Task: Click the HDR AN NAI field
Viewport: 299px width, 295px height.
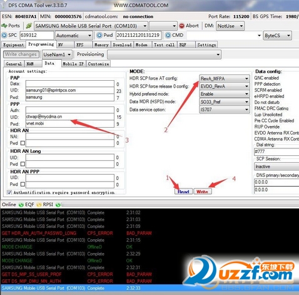Action: (x=70, y=137)
